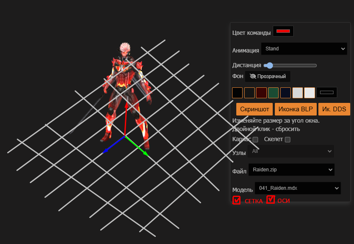Select the light gray background swatch
The image size is (354, 244).
[297, 92]
